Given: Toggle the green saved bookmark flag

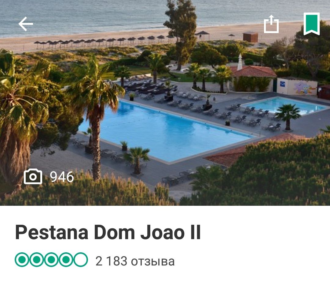Looking at the screenshot, I should coord(311,24).
